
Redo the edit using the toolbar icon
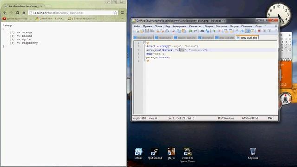[195, 31]
